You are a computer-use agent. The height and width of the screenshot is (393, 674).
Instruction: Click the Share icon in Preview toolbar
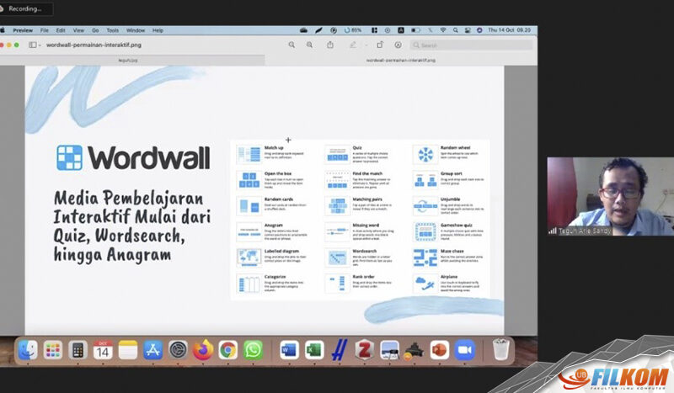pyautogui.click(x=329, y=45)
